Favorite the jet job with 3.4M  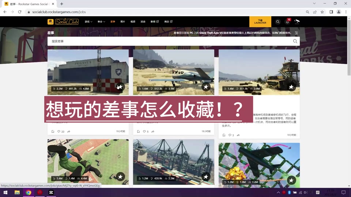(291, 180)
